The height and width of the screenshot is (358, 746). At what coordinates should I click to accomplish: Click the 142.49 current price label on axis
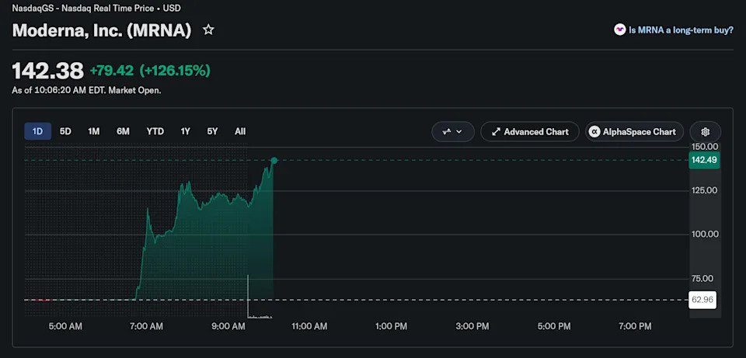coord(704,160)
